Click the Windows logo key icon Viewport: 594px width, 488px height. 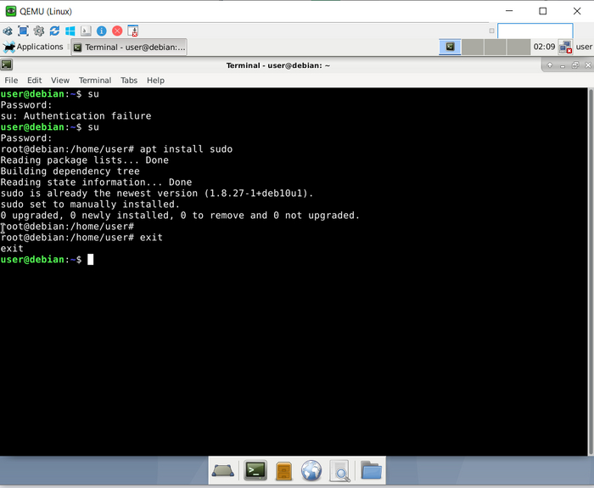coord(70,31)
